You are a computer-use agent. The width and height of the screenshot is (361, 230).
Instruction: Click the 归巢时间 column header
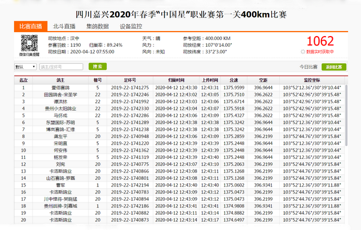click(x=175, y=81)
